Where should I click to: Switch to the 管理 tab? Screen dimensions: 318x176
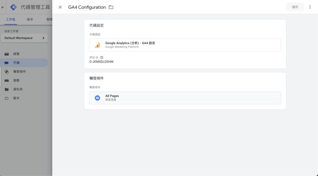pyautogui.click(x=49, y=20)
